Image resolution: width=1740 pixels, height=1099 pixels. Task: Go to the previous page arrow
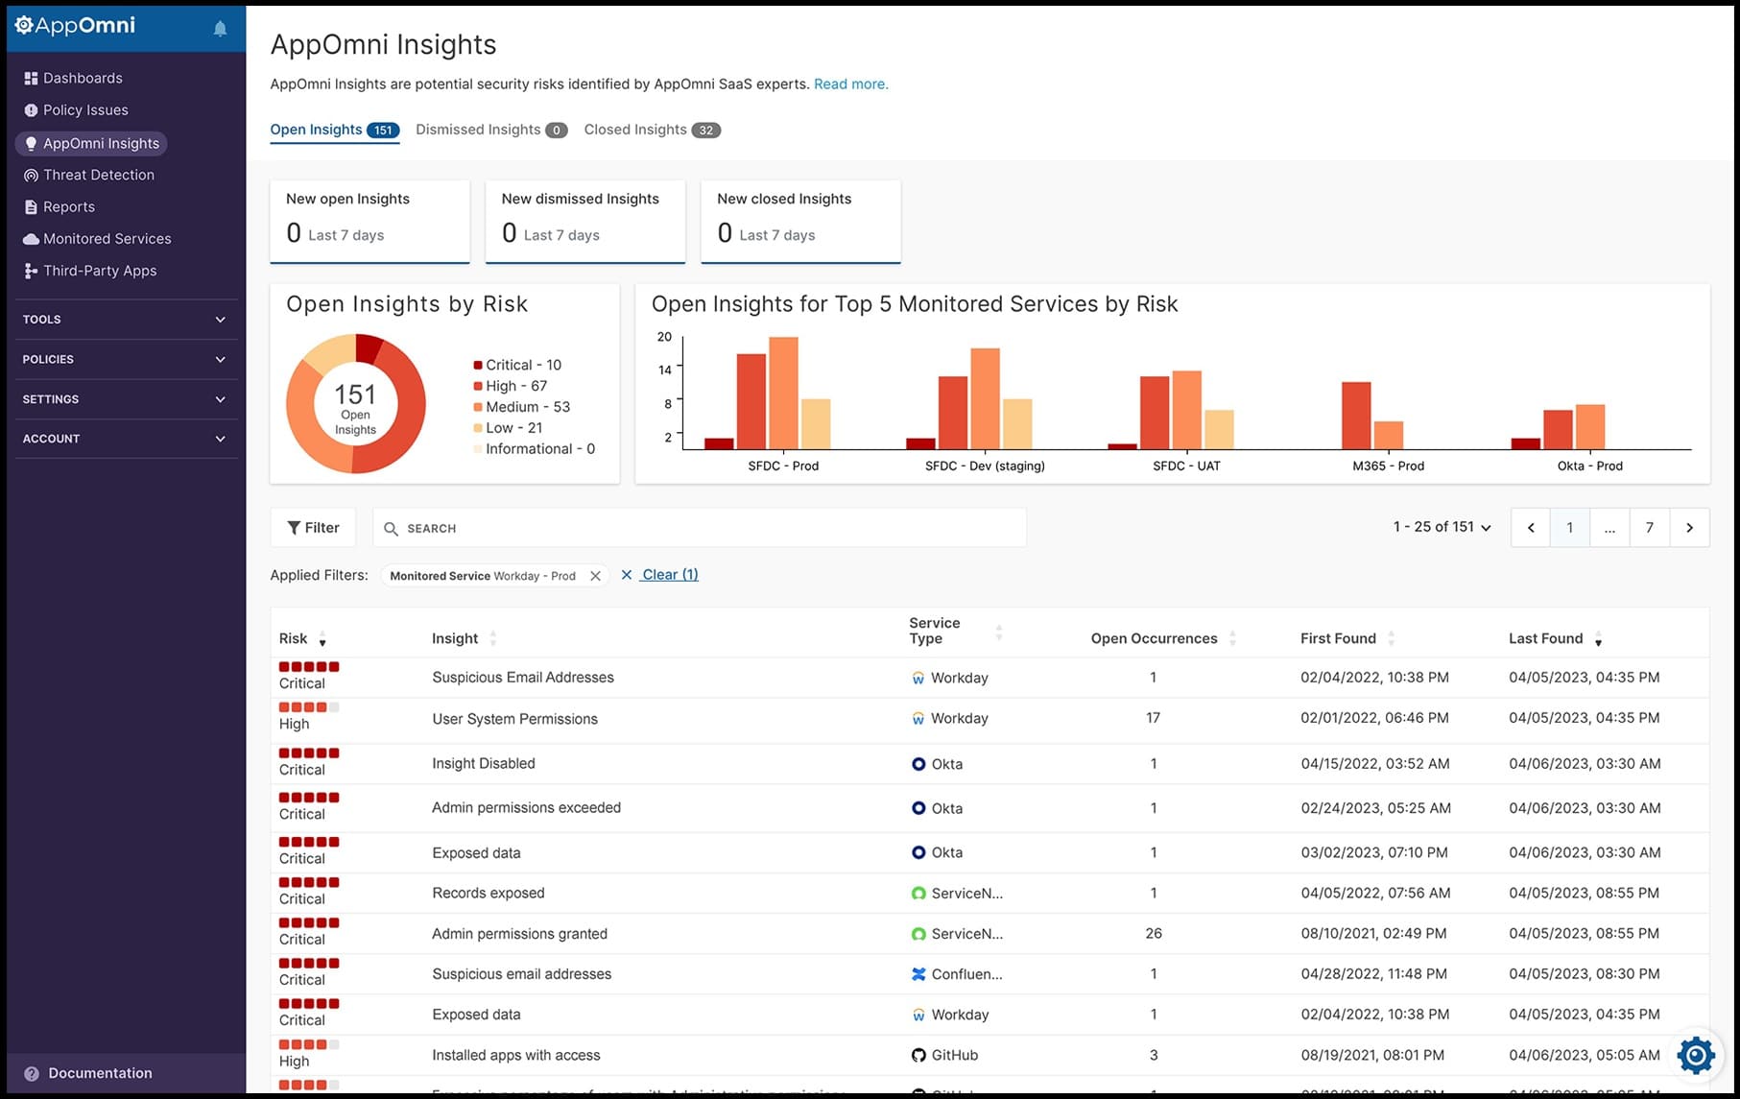1531,527
